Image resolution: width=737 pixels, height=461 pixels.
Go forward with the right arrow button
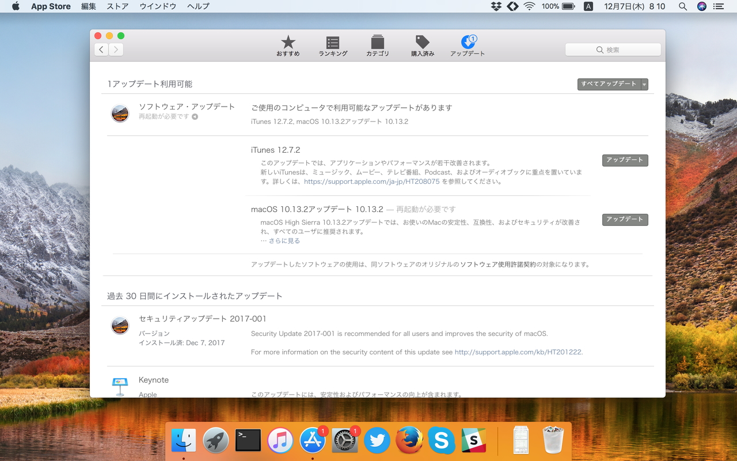pyautogui.click(x=116, y=50)
